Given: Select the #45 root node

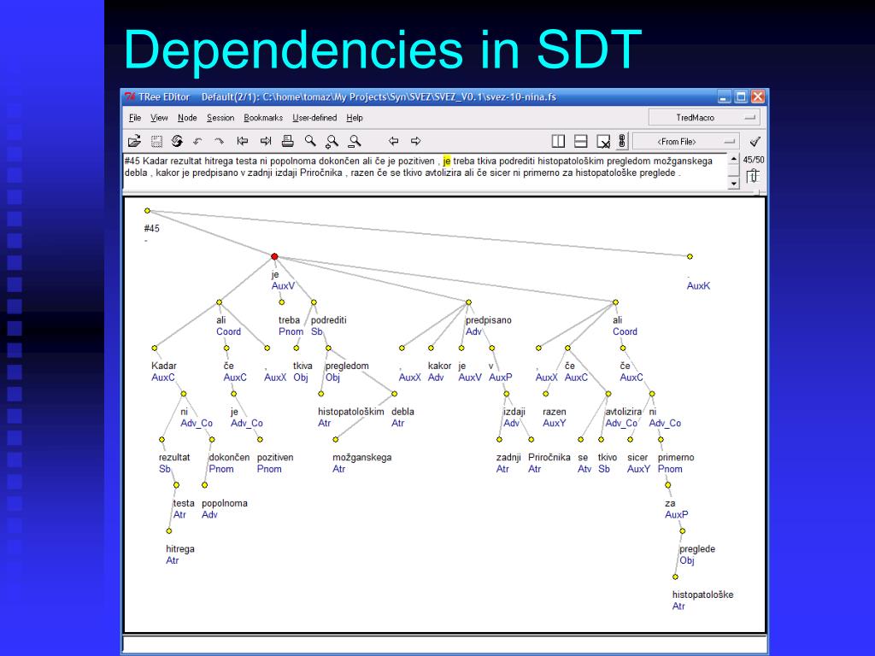Looking at the screenshot, I should [x=147, y=211].
